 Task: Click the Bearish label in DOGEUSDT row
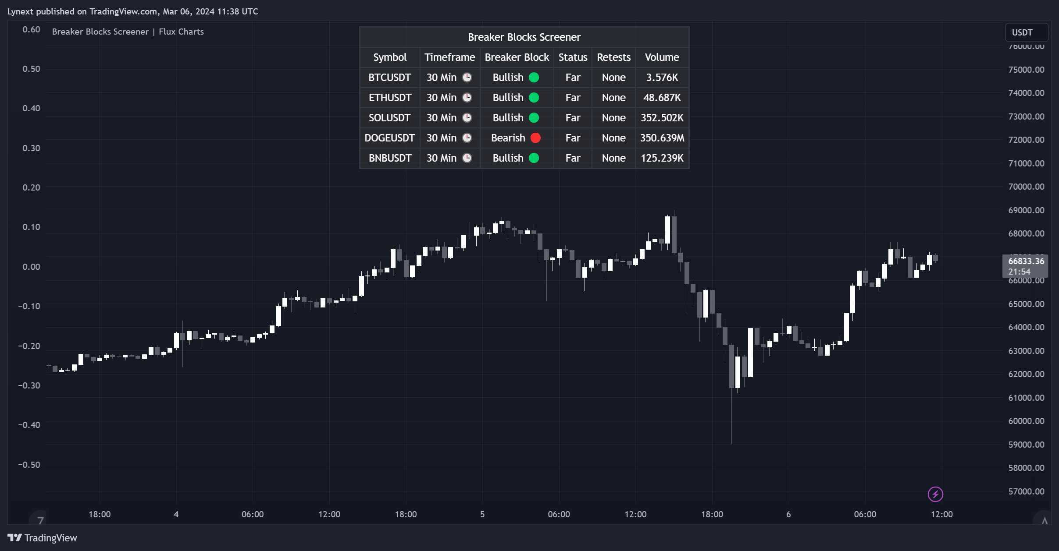(508, 138)
